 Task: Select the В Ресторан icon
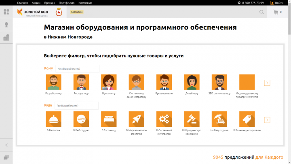pos(53,119)
